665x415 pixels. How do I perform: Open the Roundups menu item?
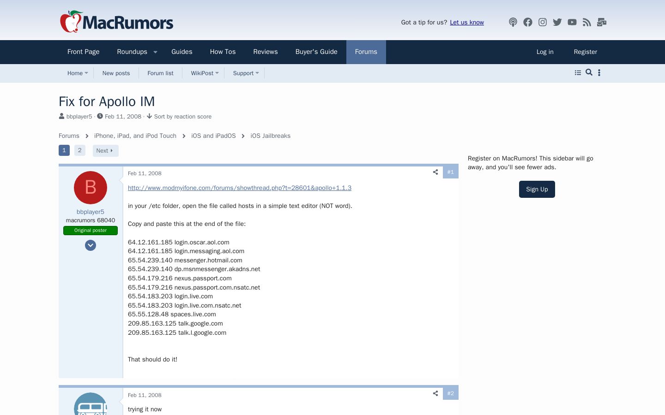pyautogui.click(x=132, y=52)
